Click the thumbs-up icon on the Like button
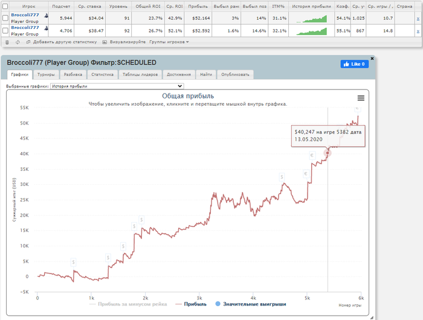This screenshot has width=423, height=320. 346,64
